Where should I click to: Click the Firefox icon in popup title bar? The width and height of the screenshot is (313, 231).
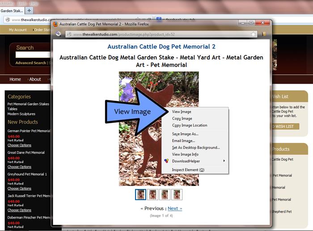tap(56, 24)
